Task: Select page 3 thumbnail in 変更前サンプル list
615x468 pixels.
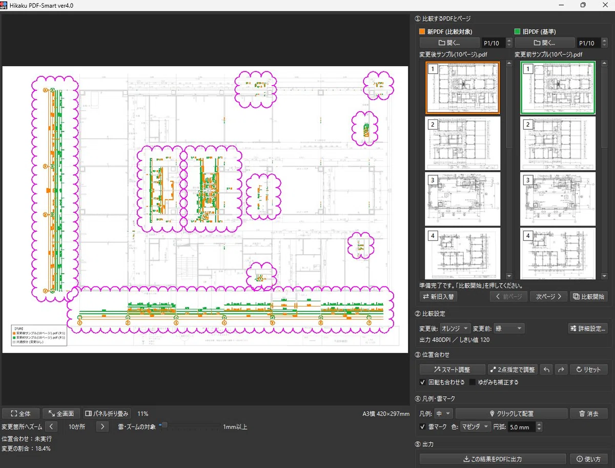Action: (x=558, y=199)
